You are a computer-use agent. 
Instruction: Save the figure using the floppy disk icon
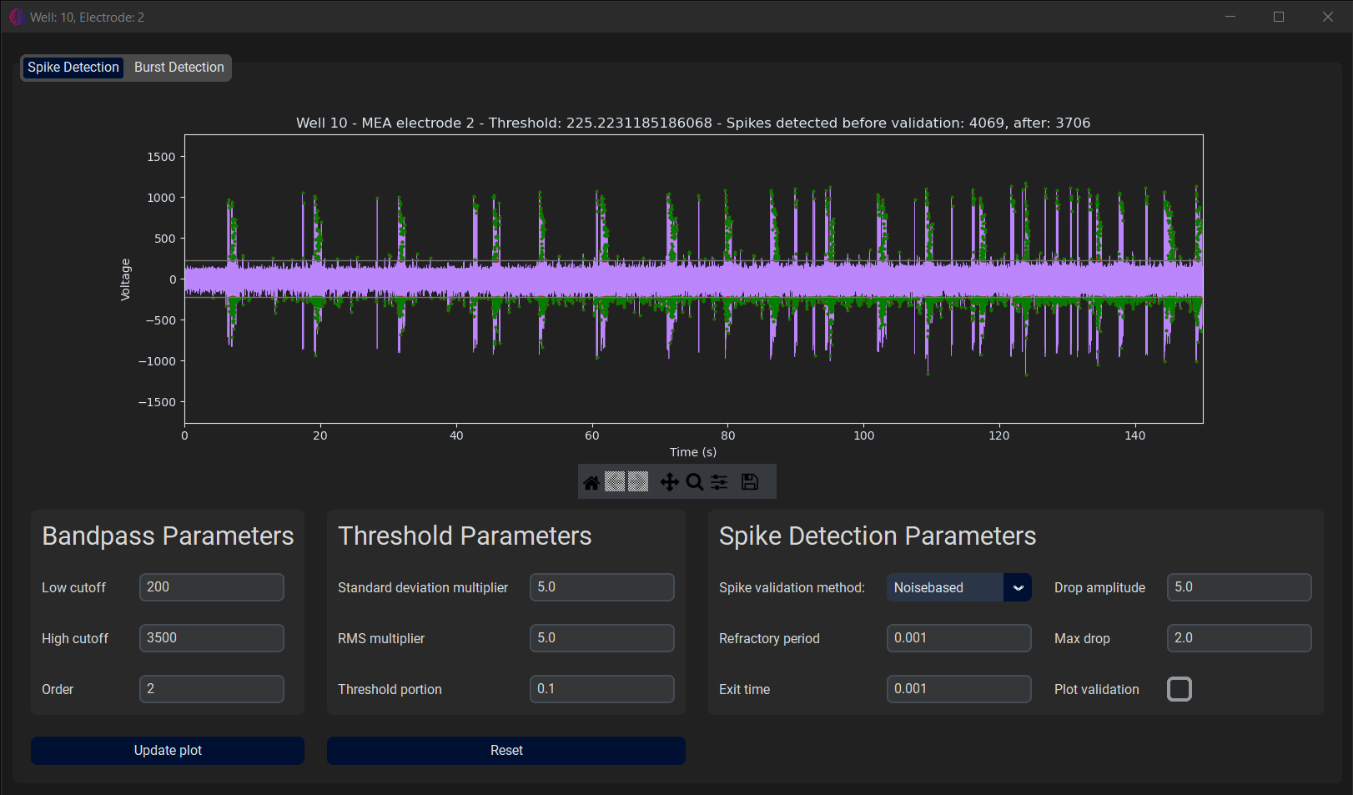[x=750, y=482]
